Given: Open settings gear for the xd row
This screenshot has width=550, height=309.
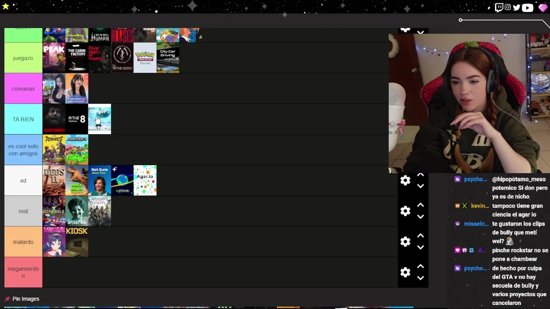Looking at the screenshot, I should tap(405, 180).
